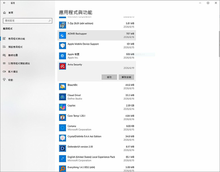The width and height of the screenshot is (220, 172).
Task: Click the Define Studio publisher text
Action: (75, 99)
